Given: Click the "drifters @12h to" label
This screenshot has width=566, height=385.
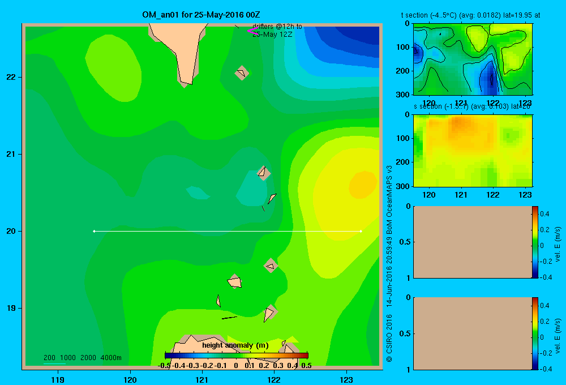Looking at the screenshot, I should point(277,27).
